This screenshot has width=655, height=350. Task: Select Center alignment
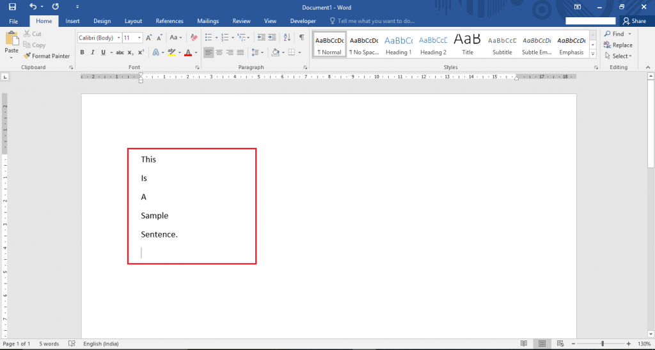click(219, 52)
